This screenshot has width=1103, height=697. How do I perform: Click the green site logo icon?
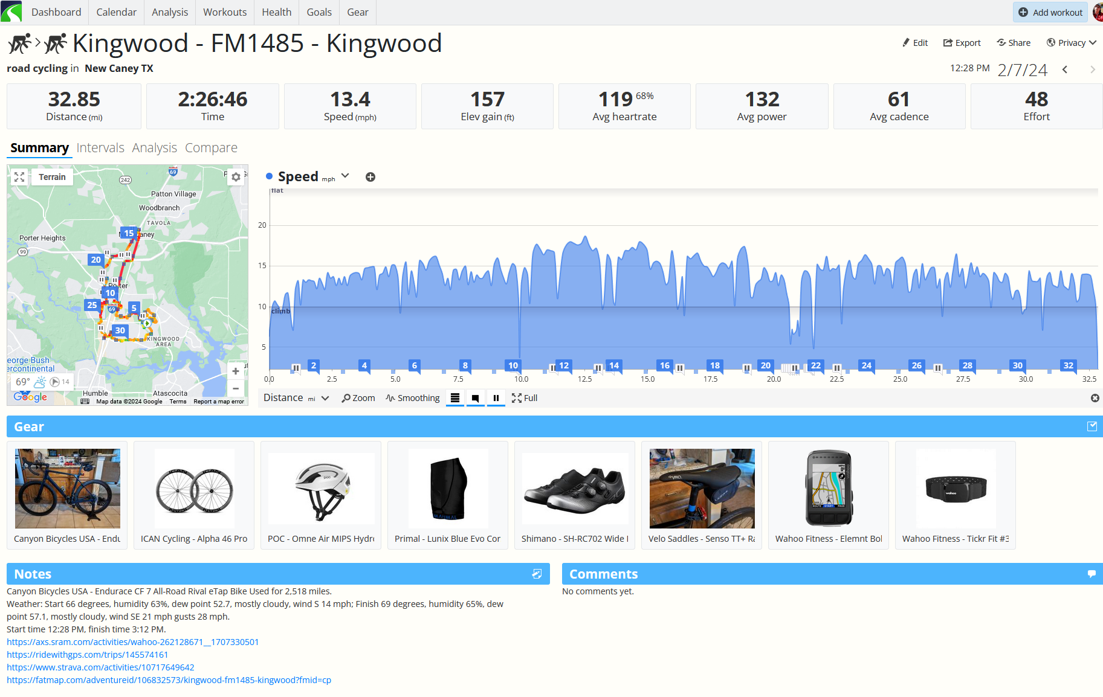(11, 11)
